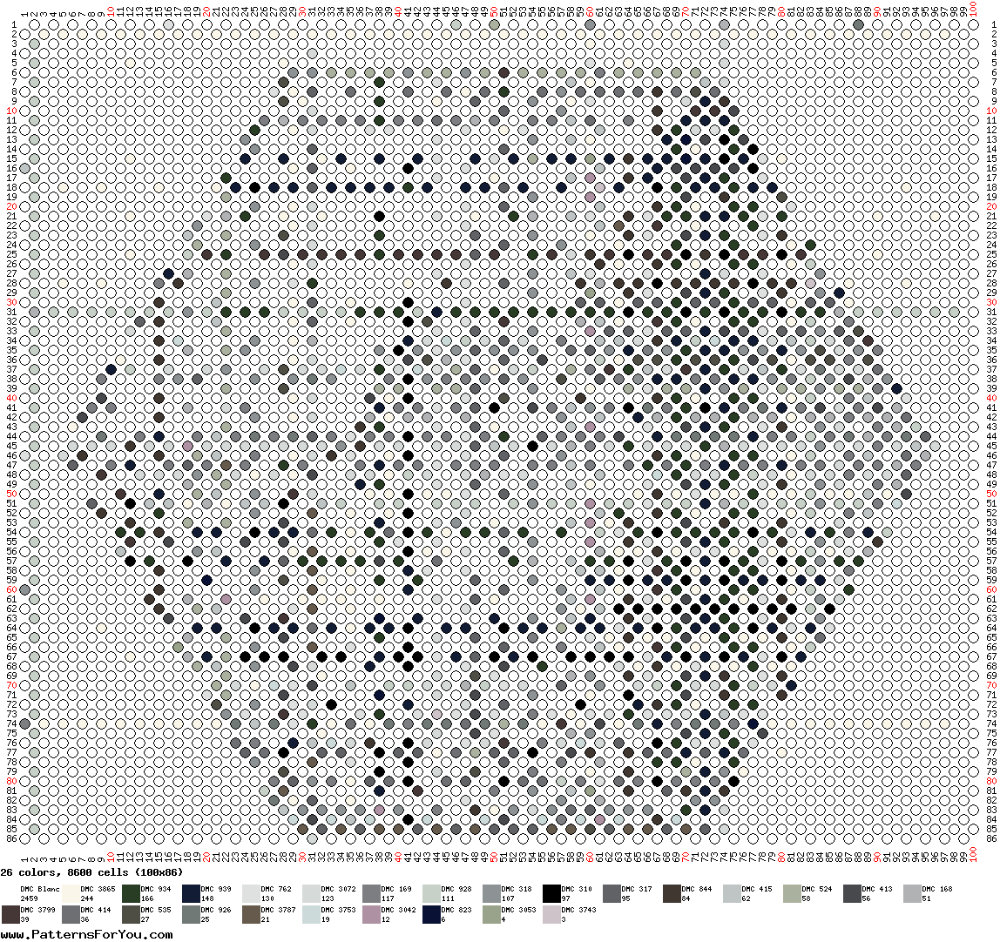The image size is (1000, 942).
Task: Click the 'DMC 939' label text
Action: (215, 889)
